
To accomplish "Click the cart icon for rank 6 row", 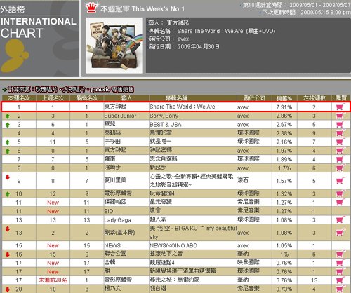I will (340, 151).
